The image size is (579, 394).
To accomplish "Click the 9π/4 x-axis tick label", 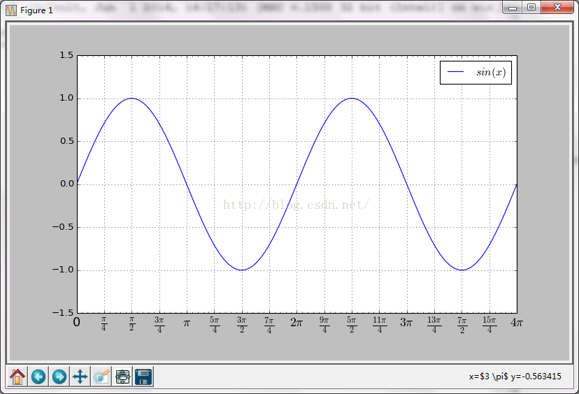I will (x=324, y=325).
